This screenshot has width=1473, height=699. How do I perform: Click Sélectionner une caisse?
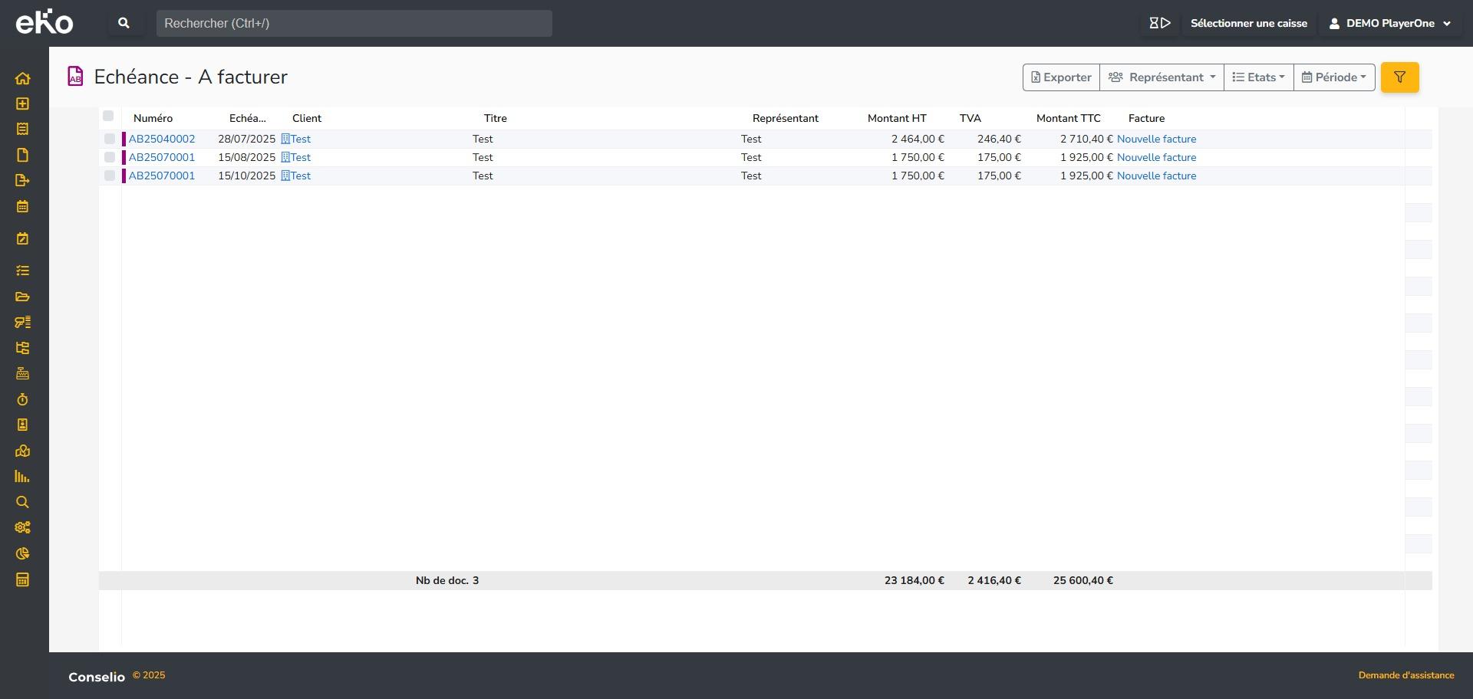pos(1248,24)
